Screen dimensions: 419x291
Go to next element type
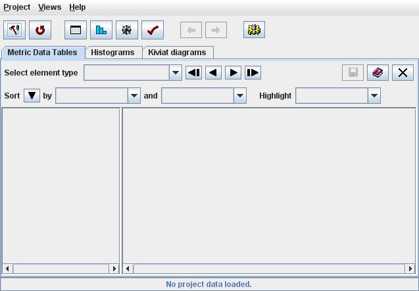pos(233,73)
